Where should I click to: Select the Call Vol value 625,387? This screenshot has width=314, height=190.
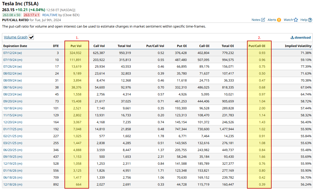coord(99,53)
